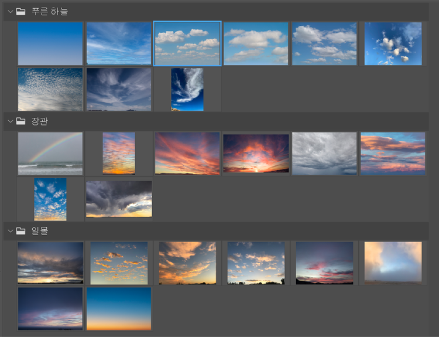Select the 장관 group label
This screenshot has height=337, width=439.
click(39, 121)
